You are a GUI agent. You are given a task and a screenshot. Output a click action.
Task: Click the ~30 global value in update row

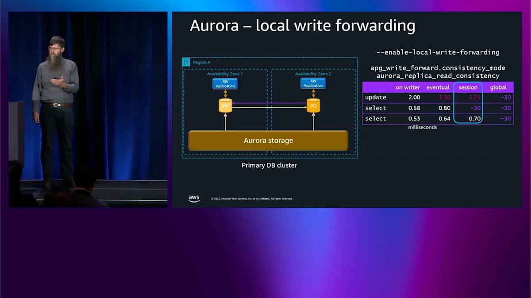505,98
